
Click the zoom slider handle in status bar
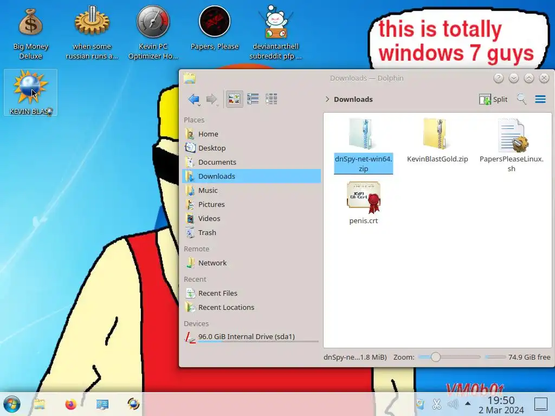pyautogui.click(x=436, y=357)
